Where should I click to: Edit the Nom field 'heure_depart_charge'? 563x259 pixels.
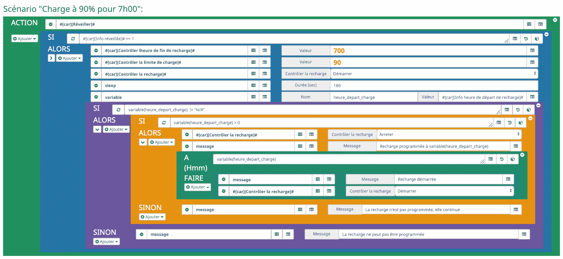(374, 97)
